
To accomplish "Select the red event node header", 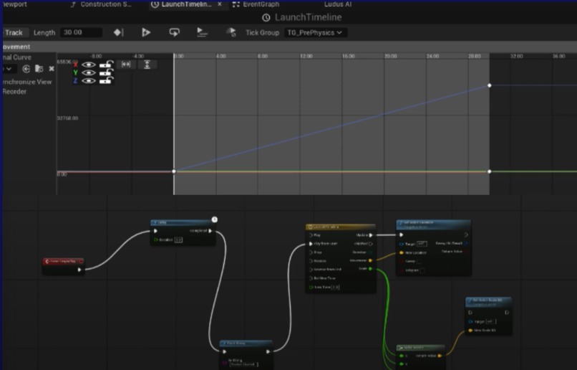I will click(x=63, y=261).
